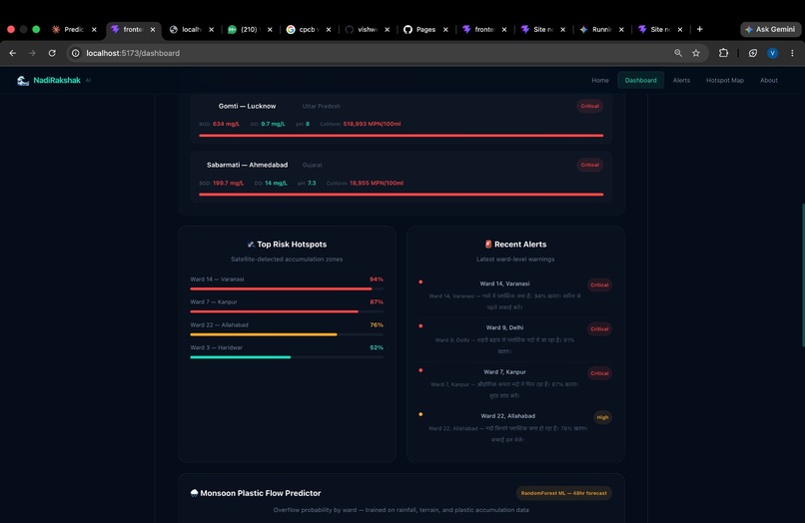Click the Ward 7 — Kanpur 87% bar

pos(287,311)
